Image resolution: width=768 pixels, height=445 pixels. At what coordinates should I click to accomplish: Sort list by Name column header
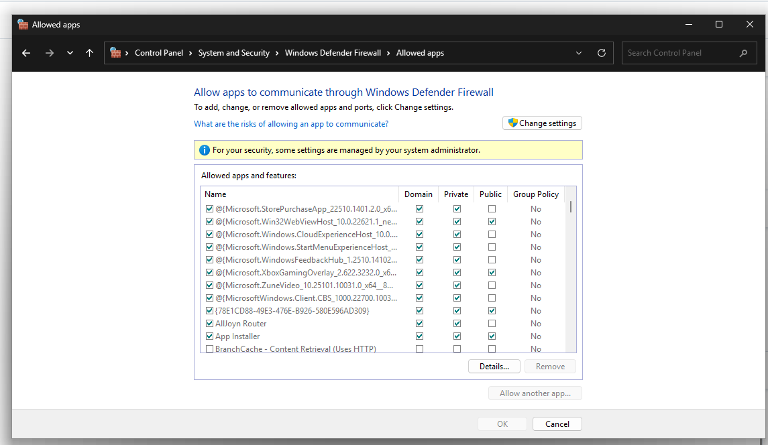pos(299,194)
